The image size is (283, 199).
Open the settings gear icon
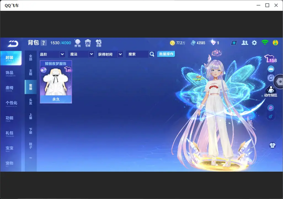point(254,43)
